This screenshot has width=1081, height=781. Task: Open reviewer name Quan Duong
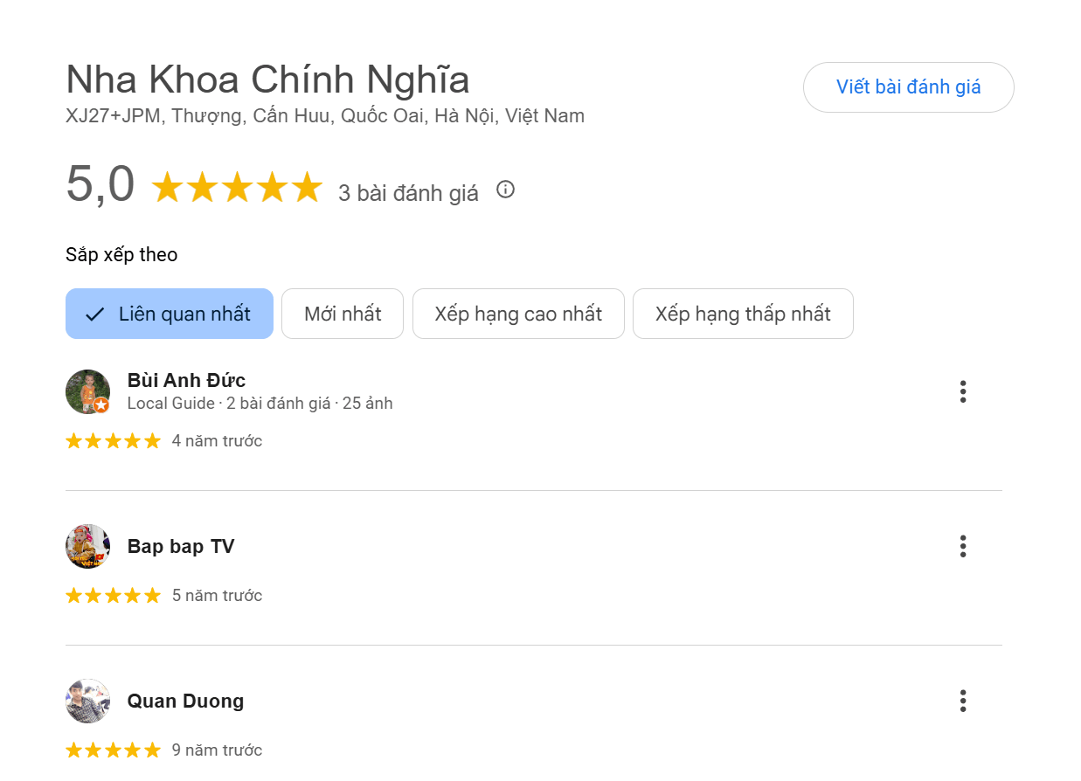pyautogui.click(x=185, y=701)
